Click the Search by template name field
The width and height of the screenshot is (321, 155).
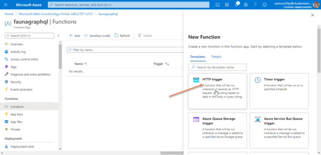click(217, 67)
